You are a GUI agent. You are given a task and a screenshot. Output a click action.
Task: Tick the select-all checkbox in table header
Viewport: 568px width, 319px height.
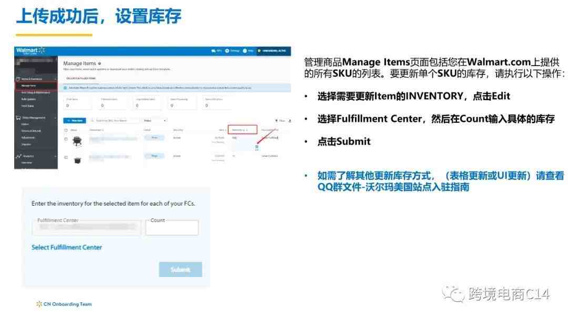[66, 130]
